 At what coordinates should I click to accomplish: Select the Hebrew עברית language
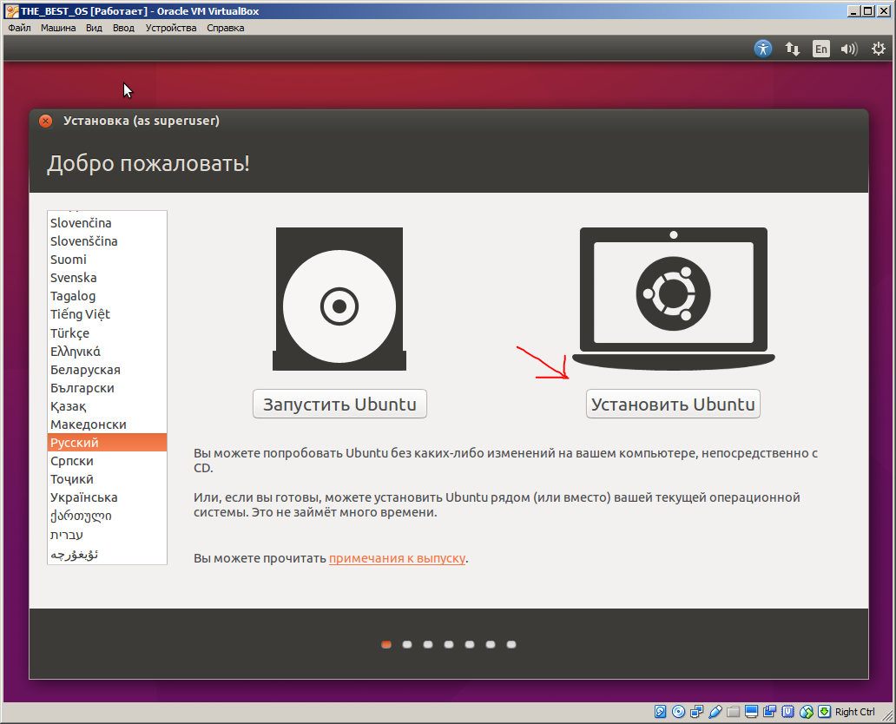(x=107, y=534)
